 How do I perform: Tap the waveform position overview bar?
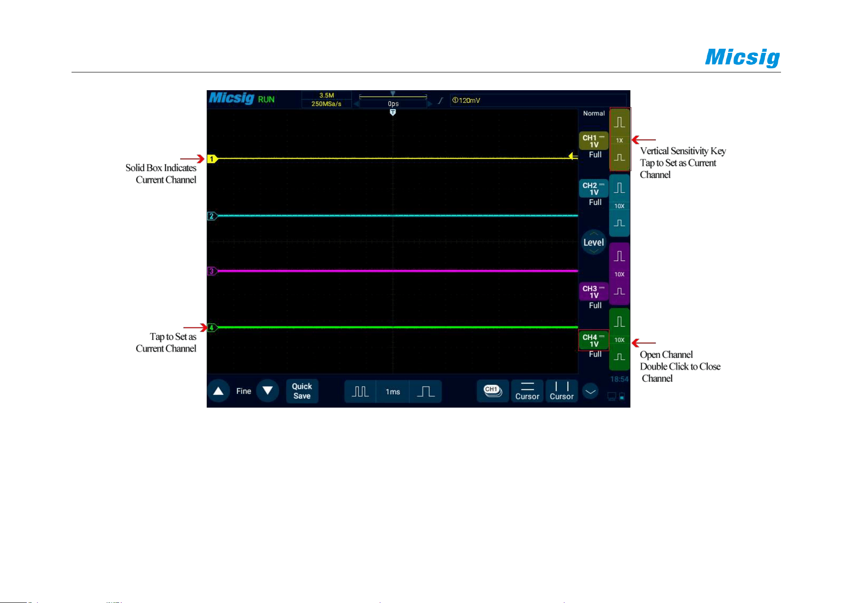tap(393, 97)
